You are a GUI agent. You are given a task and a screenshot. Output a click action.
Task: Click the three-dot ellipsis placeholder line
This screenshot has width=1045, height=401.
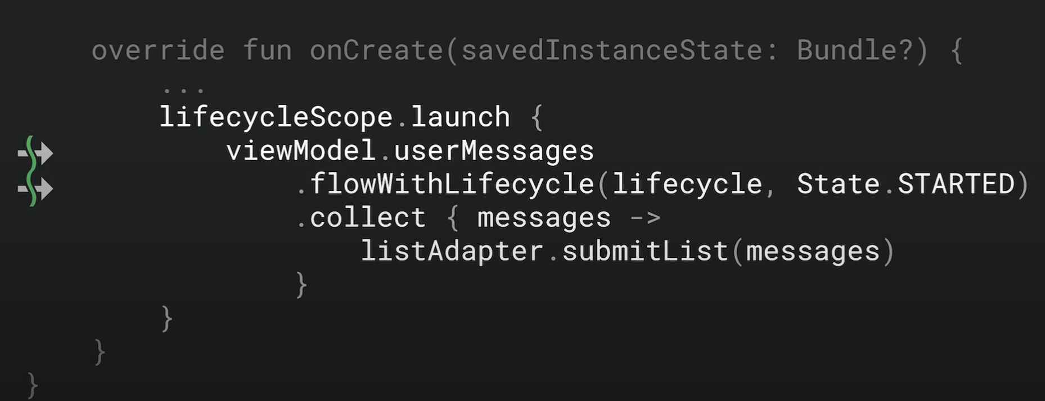(x=183, y=89)
